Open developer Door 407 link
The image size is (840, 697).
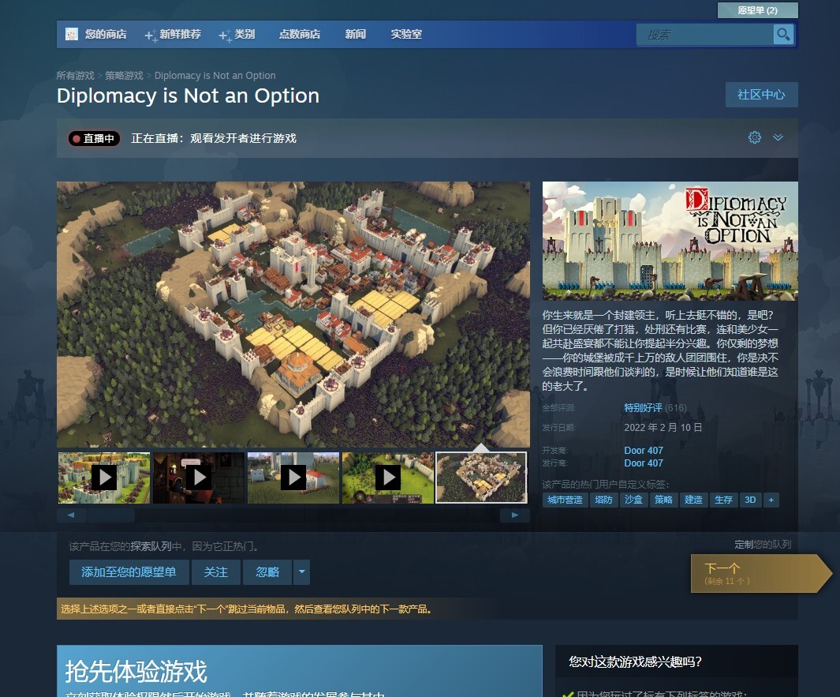tap(644, 451)
